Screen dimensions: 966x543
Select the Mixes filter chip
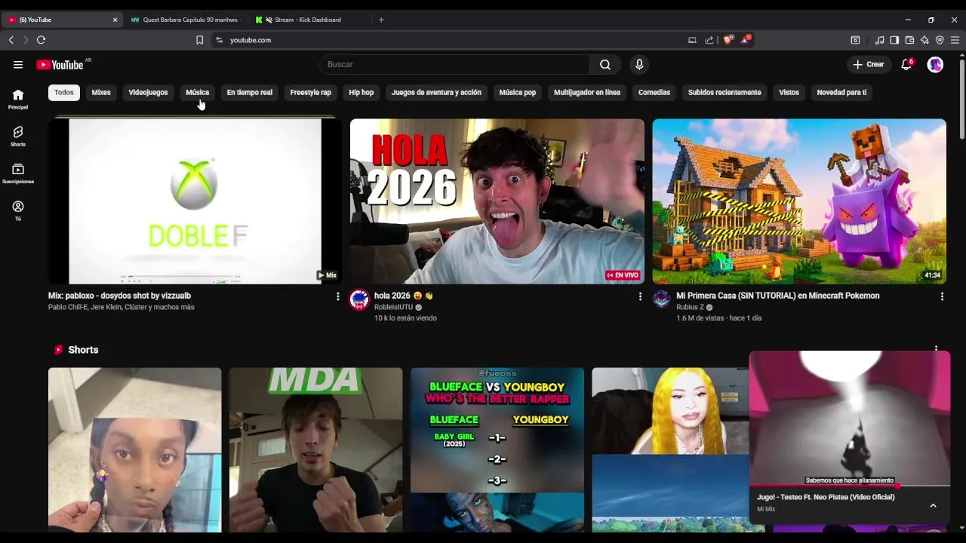coord(101,93)
